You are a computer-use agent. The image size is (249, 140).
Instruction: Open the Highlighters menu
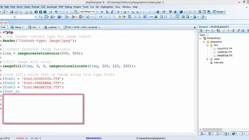point(107,7)
